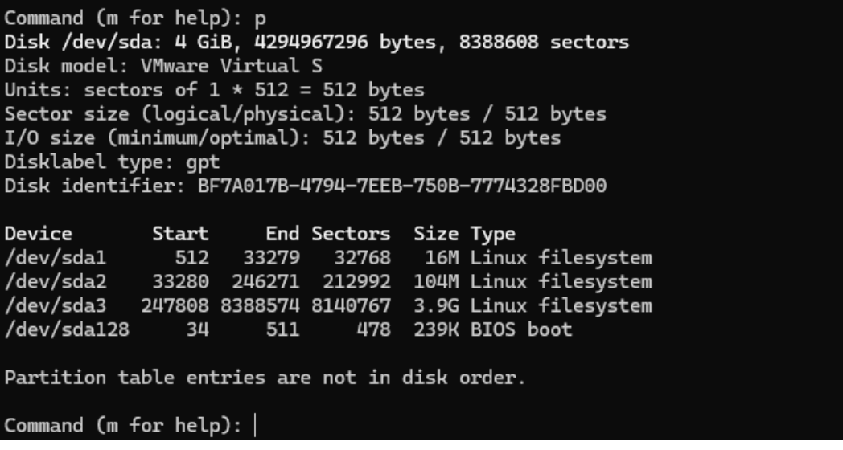The height and width of the screenshot is (450, 843).
Task: Click the Start column header
Action: [180, 235]
